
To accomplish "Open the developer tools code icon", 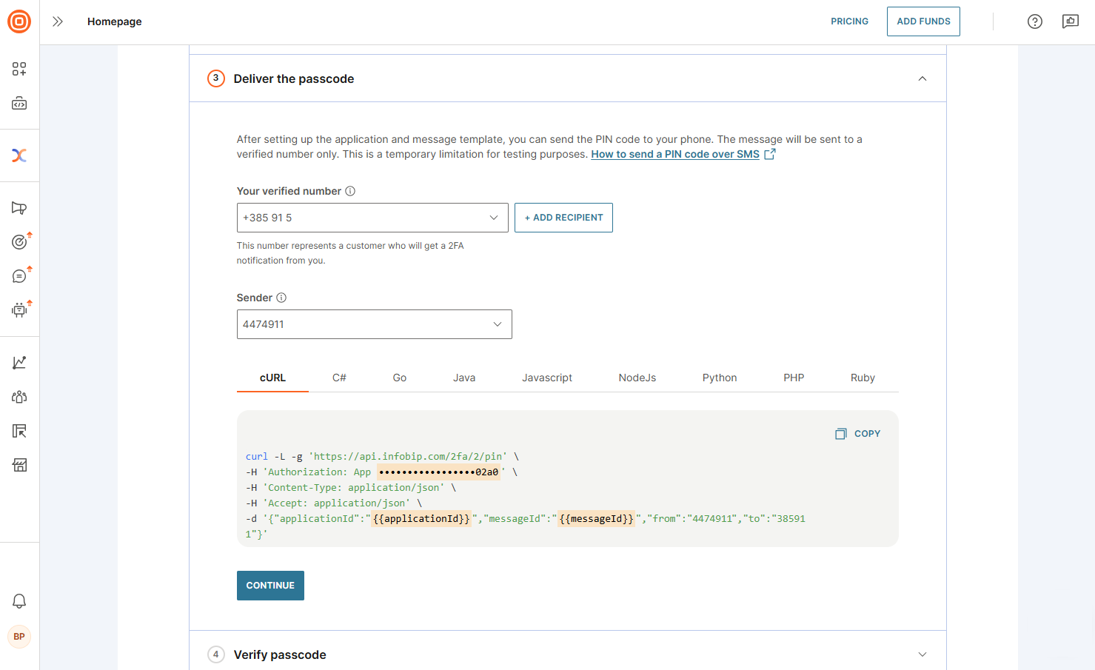I will click(19, 104).
